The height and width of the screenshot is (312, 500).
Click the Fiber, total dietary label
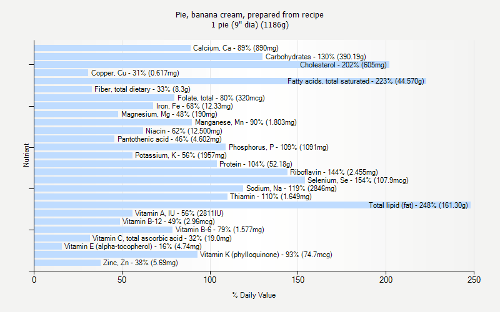click(142, 89)
